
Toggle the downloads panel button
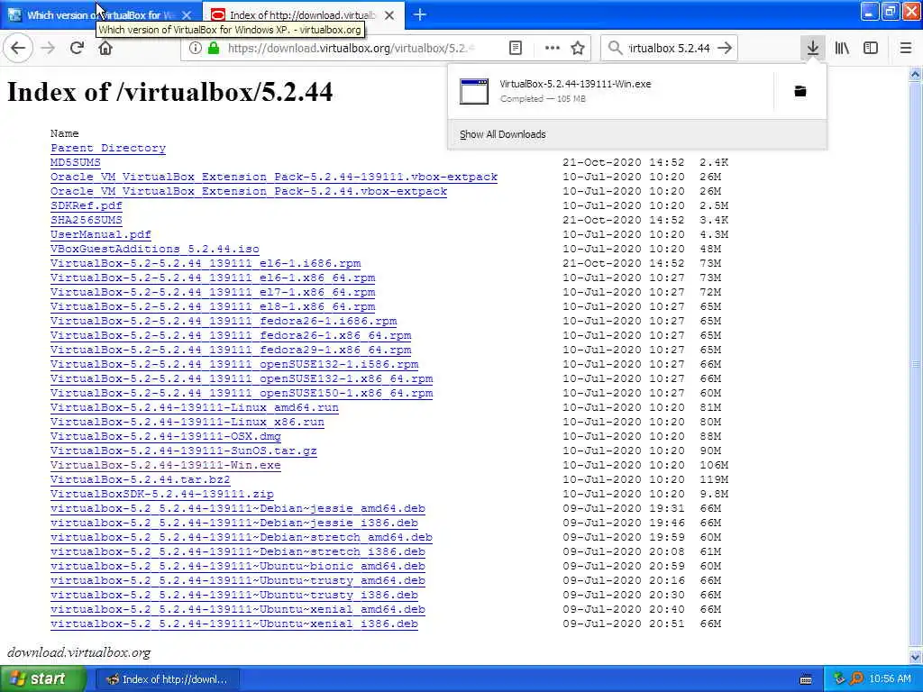[x=813, y=49]
